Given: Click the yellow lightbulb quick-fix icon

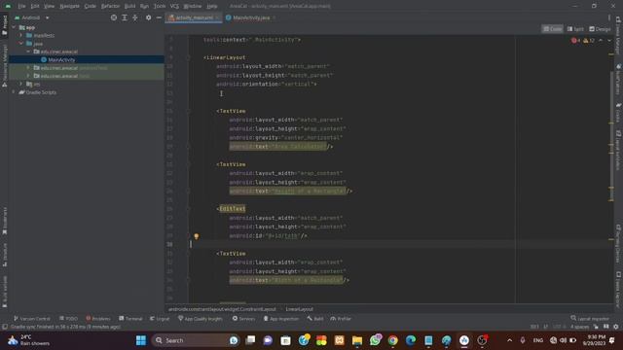Looking at the screenshot, I should [197, 236].
